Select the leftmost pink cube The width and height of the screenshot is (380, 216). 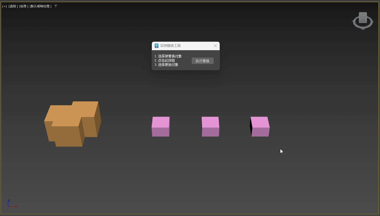tap(161, 127)
